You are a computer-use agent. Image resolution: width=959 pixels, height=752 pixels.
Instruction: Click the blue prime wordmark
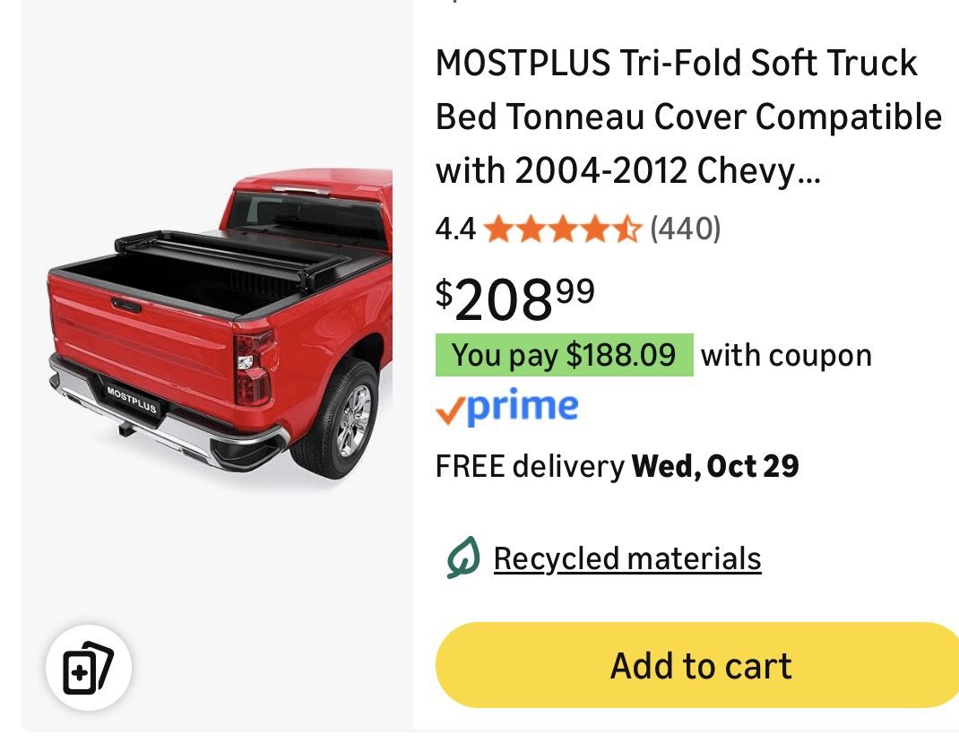tap(524, 408)
